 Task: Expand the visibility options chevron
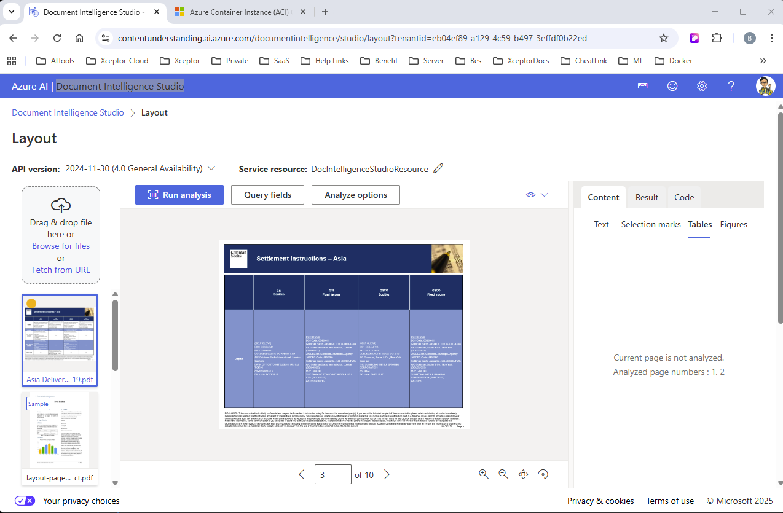544,195
